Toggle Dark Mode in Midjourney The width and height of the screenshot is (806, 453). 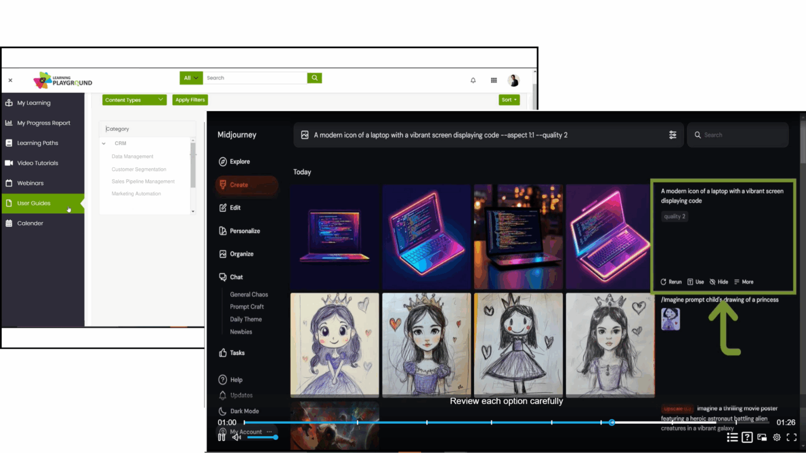click(x=239, y=411)
